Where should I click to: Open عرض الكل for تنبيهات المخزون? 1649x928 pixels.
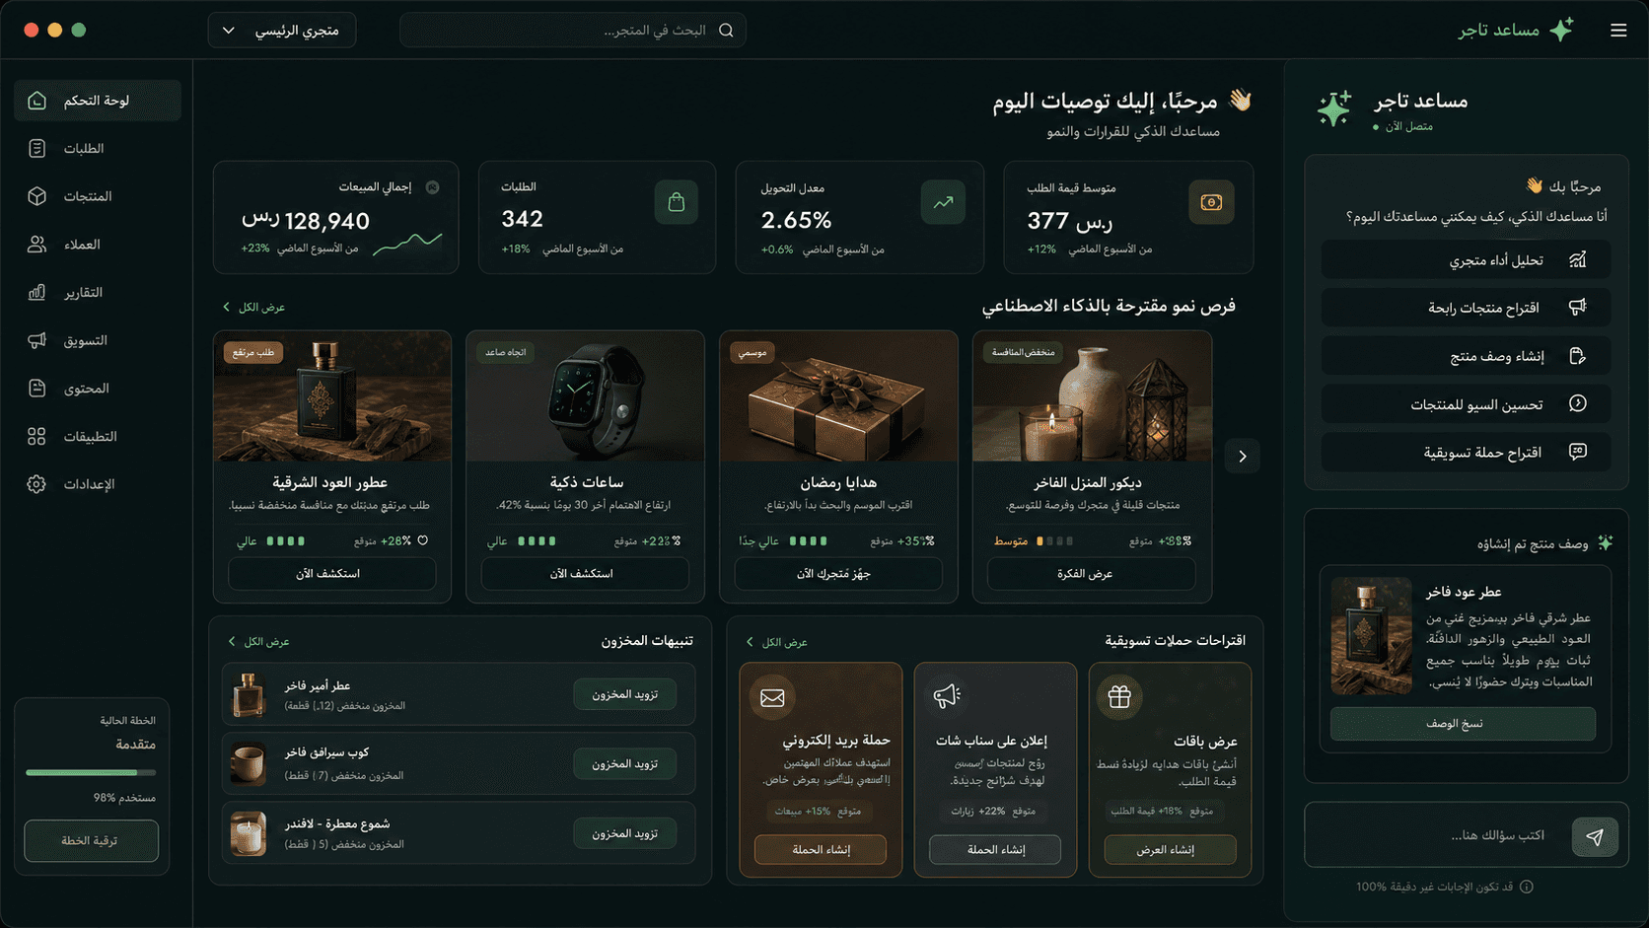[259, 642]
